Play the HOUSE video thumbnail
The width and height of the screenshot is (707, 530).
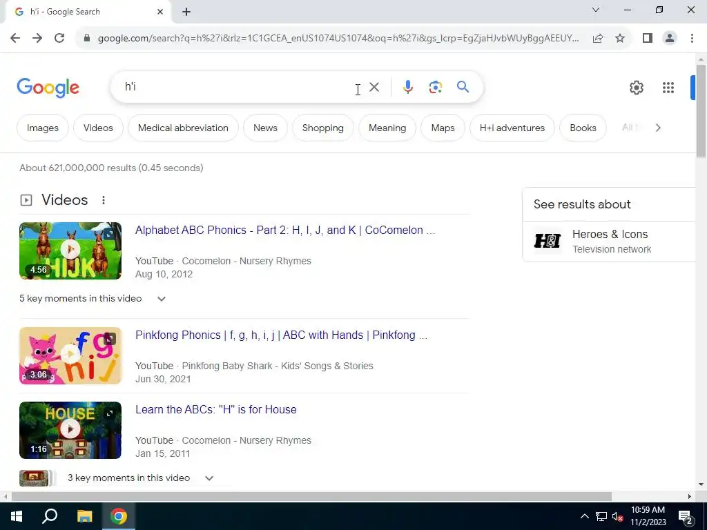coord(70,430)
